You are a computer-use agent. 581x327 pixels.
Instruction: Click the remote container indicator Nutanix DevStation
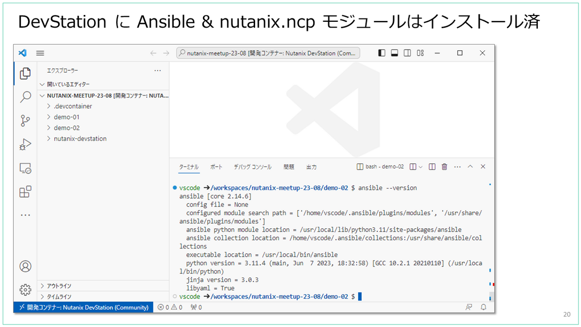pyautogui.click(x=83, y=307)
